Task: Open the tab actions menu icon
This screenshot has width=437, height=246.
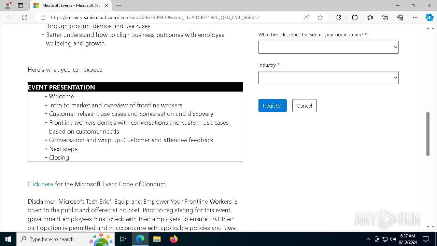Action: [x=20, y=5]
